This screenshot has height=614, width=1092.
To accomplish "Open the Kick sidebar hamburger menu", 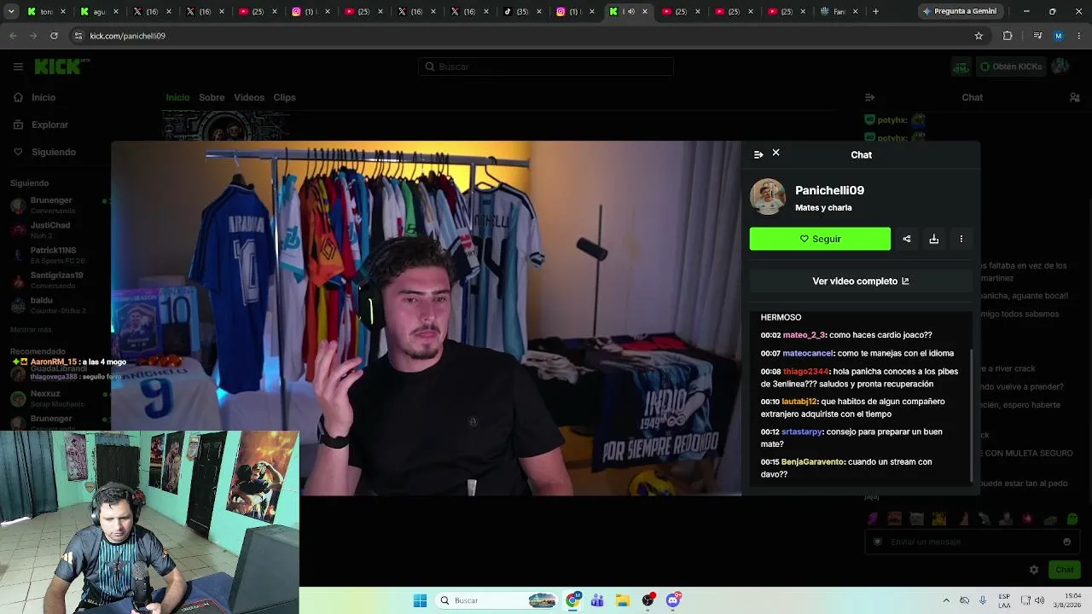I will [18, 67].
